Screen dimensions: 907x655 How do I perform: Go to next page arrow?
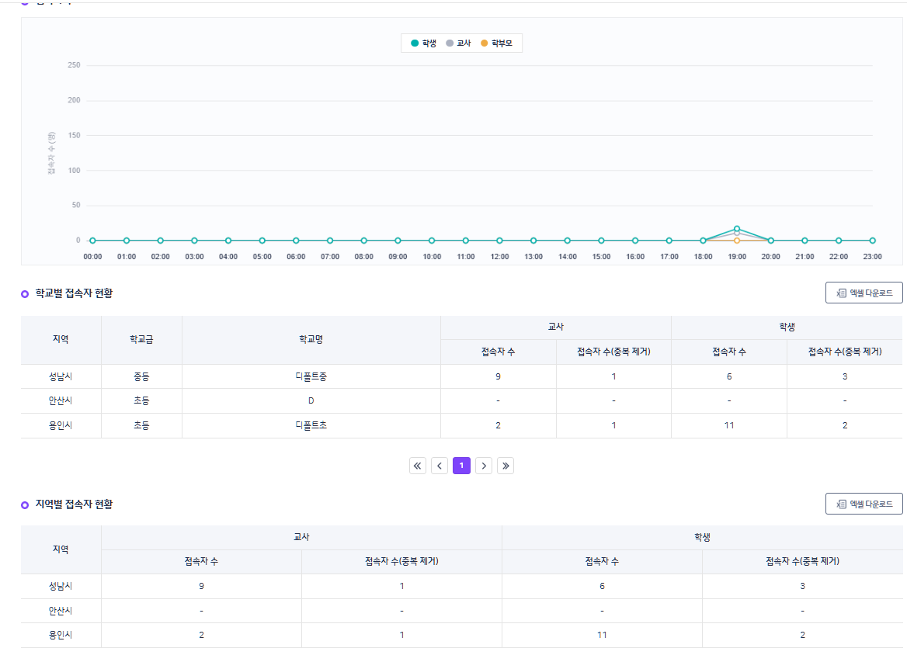click(484, 466)
